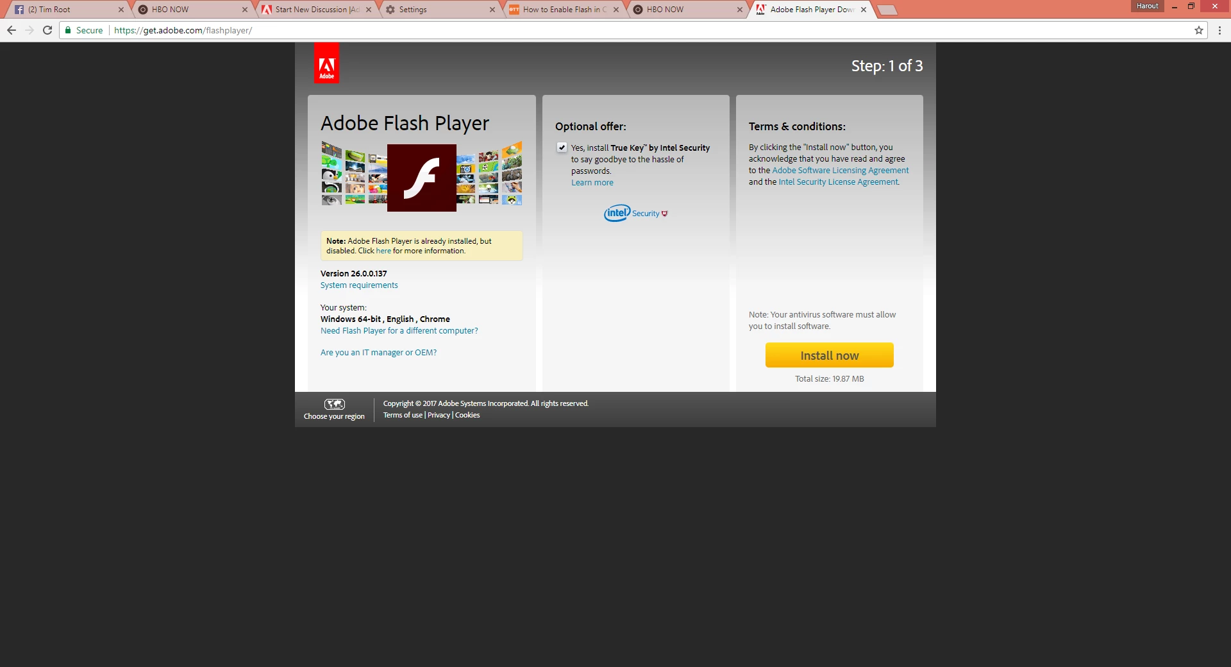
Task: Click the Intel Security logo
Action: point(636,213)
